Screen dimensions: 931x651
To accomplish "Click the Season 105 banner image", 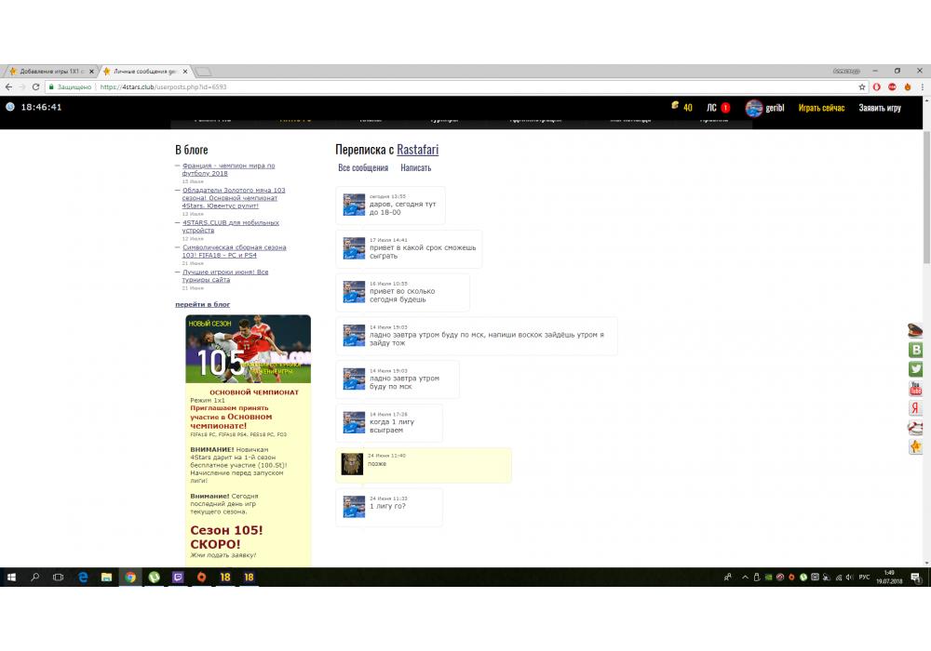I will click(248, 349).
